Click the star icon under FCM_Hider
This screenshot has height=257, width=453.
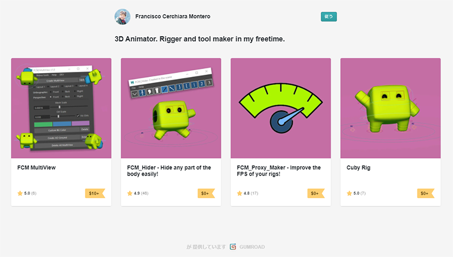coord(130,194)
